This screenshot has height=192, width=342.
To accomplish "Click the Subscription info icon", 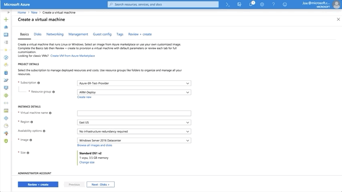I will tap(38, 83).
